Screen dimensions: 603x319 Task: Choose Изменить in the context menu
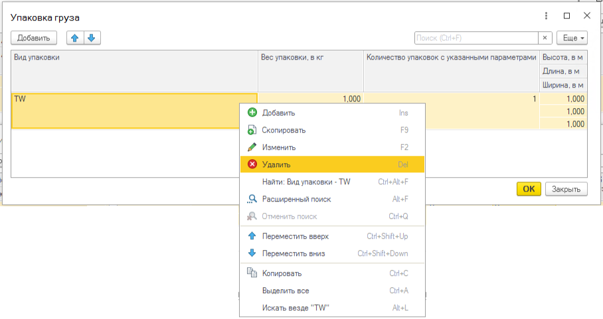tap(332, 147)
